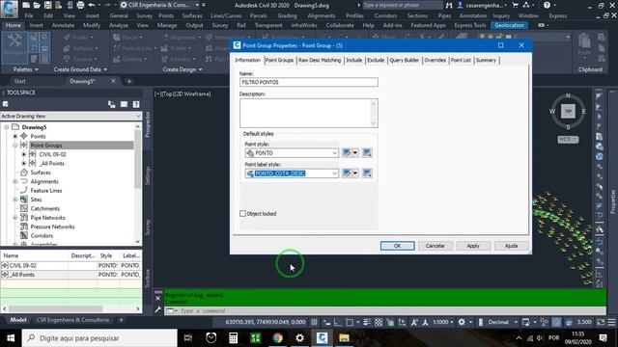Click the Windows Start button
Viewport: 618px width, 347px height.
(11, 338)
